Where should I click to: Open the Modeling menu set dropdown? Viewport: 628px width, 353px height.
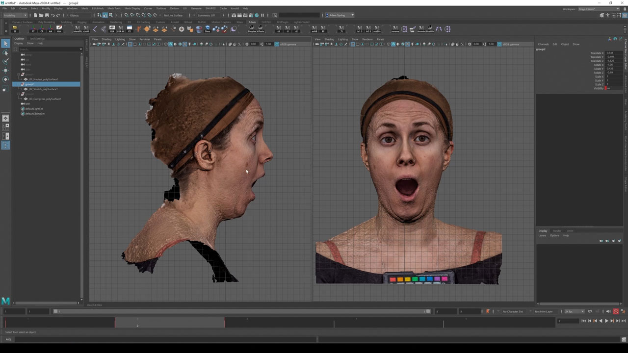[15, 15]
